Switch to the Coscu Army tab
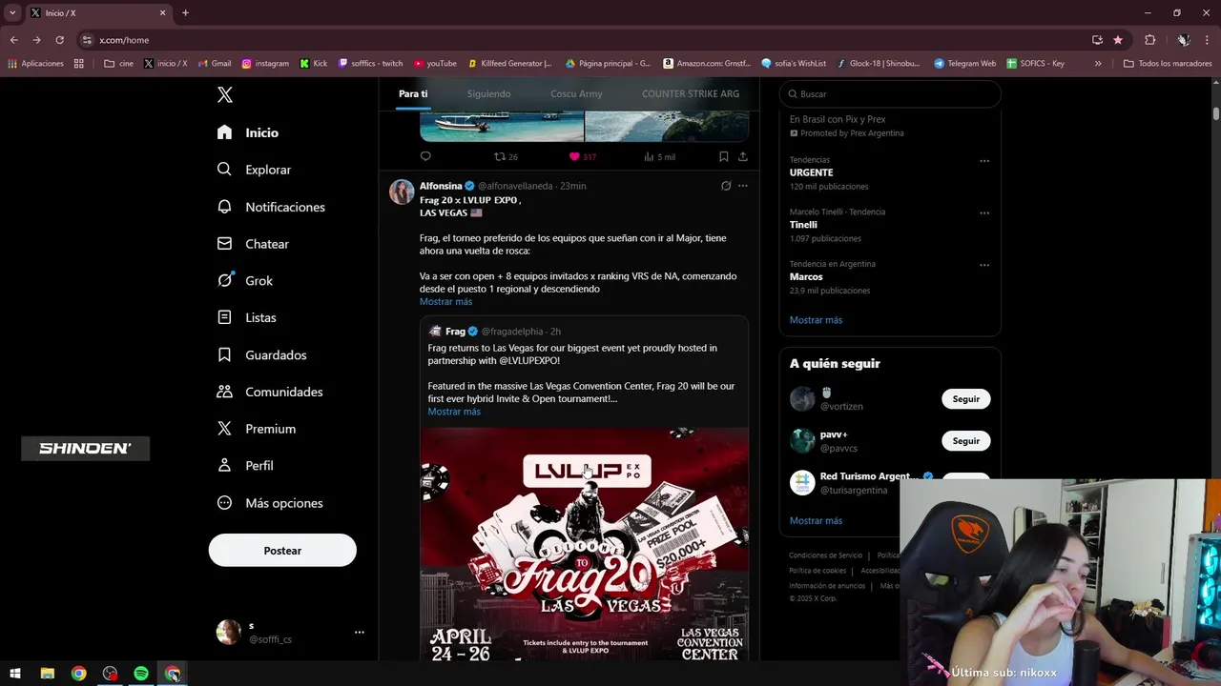The image size is (1221, 686). (576, 94)
